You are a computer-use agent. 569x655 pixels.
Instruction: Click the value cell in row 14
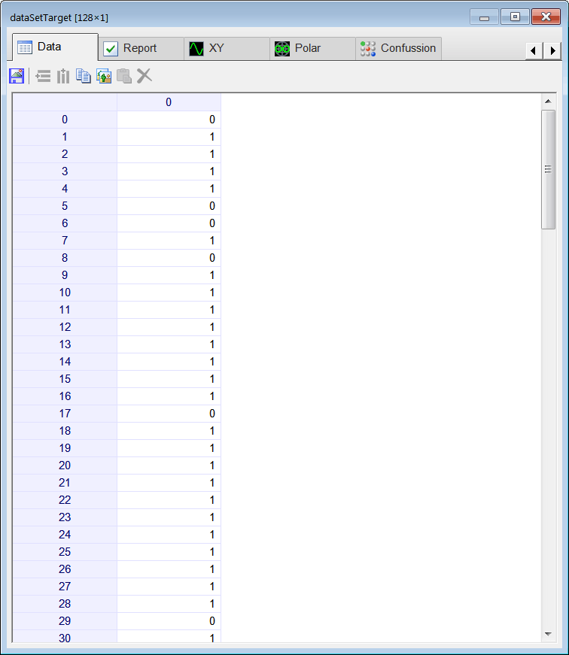169,362
